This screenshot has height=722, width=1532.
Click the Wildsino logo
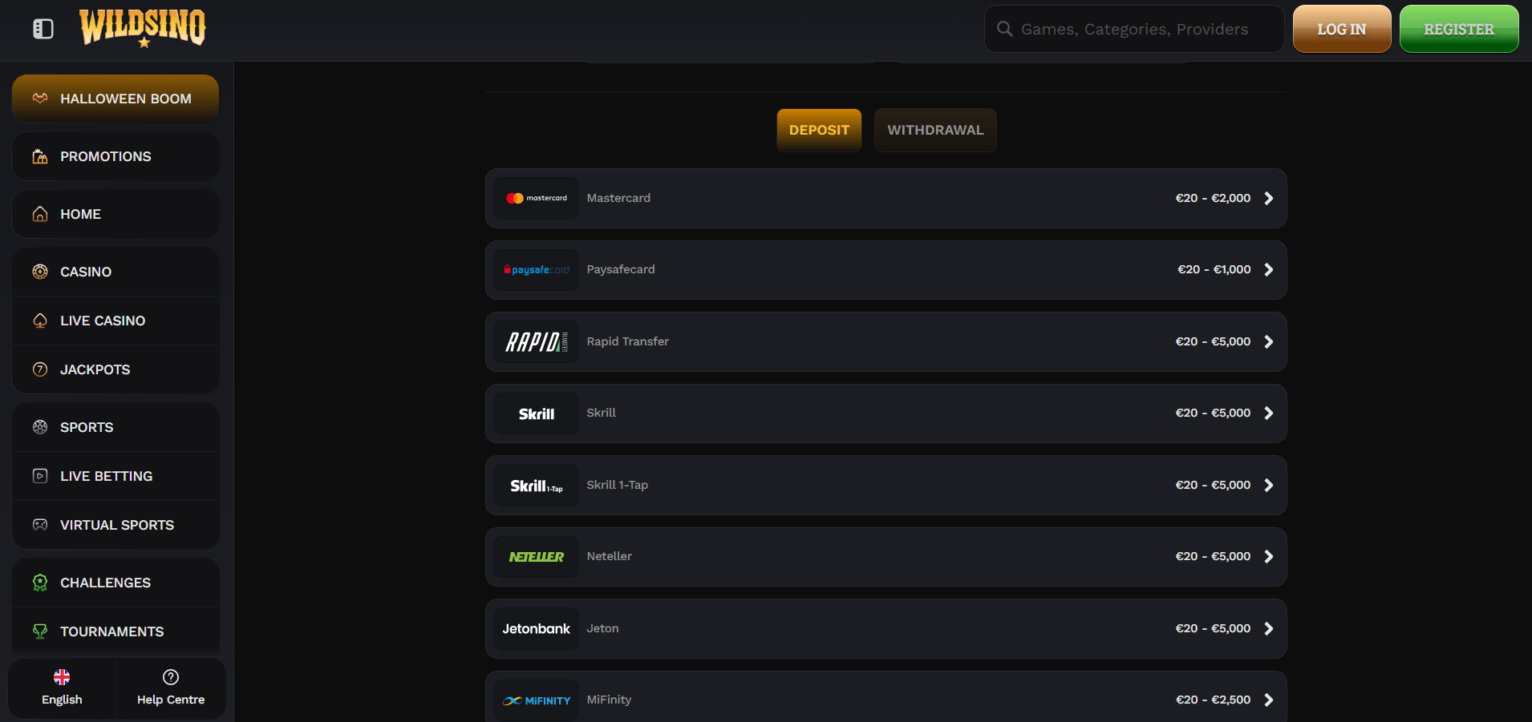(143, 27)
